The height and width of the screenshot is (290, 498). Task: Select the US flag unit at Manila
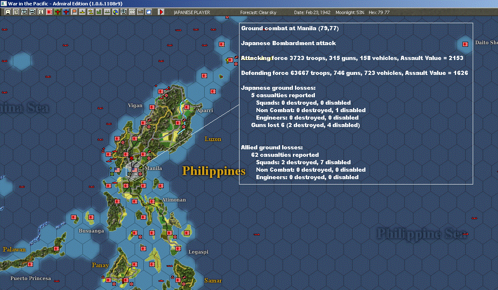tap(135, 170)
